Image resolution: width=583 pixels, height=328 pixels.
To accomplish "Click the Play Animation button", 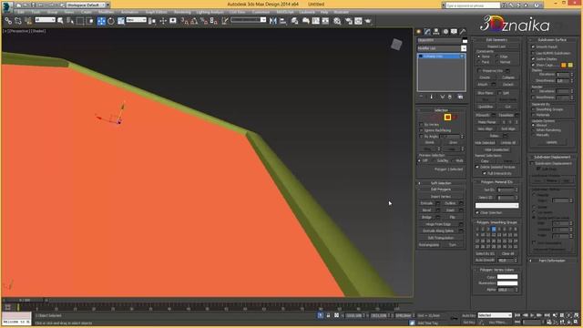I will click(x=532, y=315).
